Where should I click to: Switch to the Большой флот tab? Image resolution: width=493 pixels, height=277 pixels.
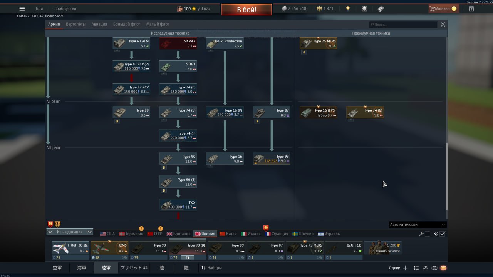coord(127,24)
